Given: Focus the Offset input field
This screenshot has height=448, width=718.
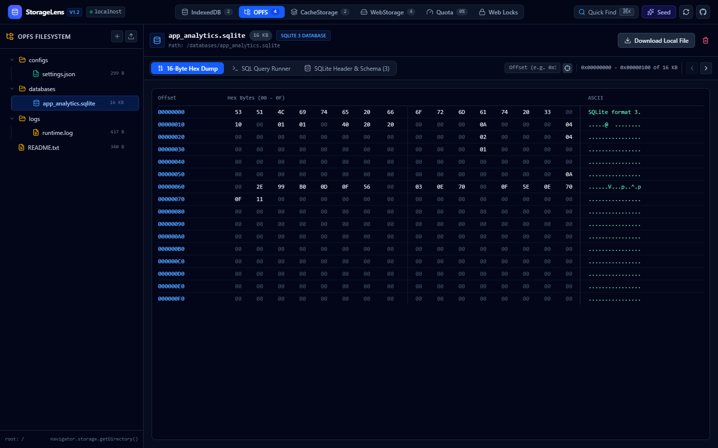Looking at the screenshot, I should pos(532,68).
